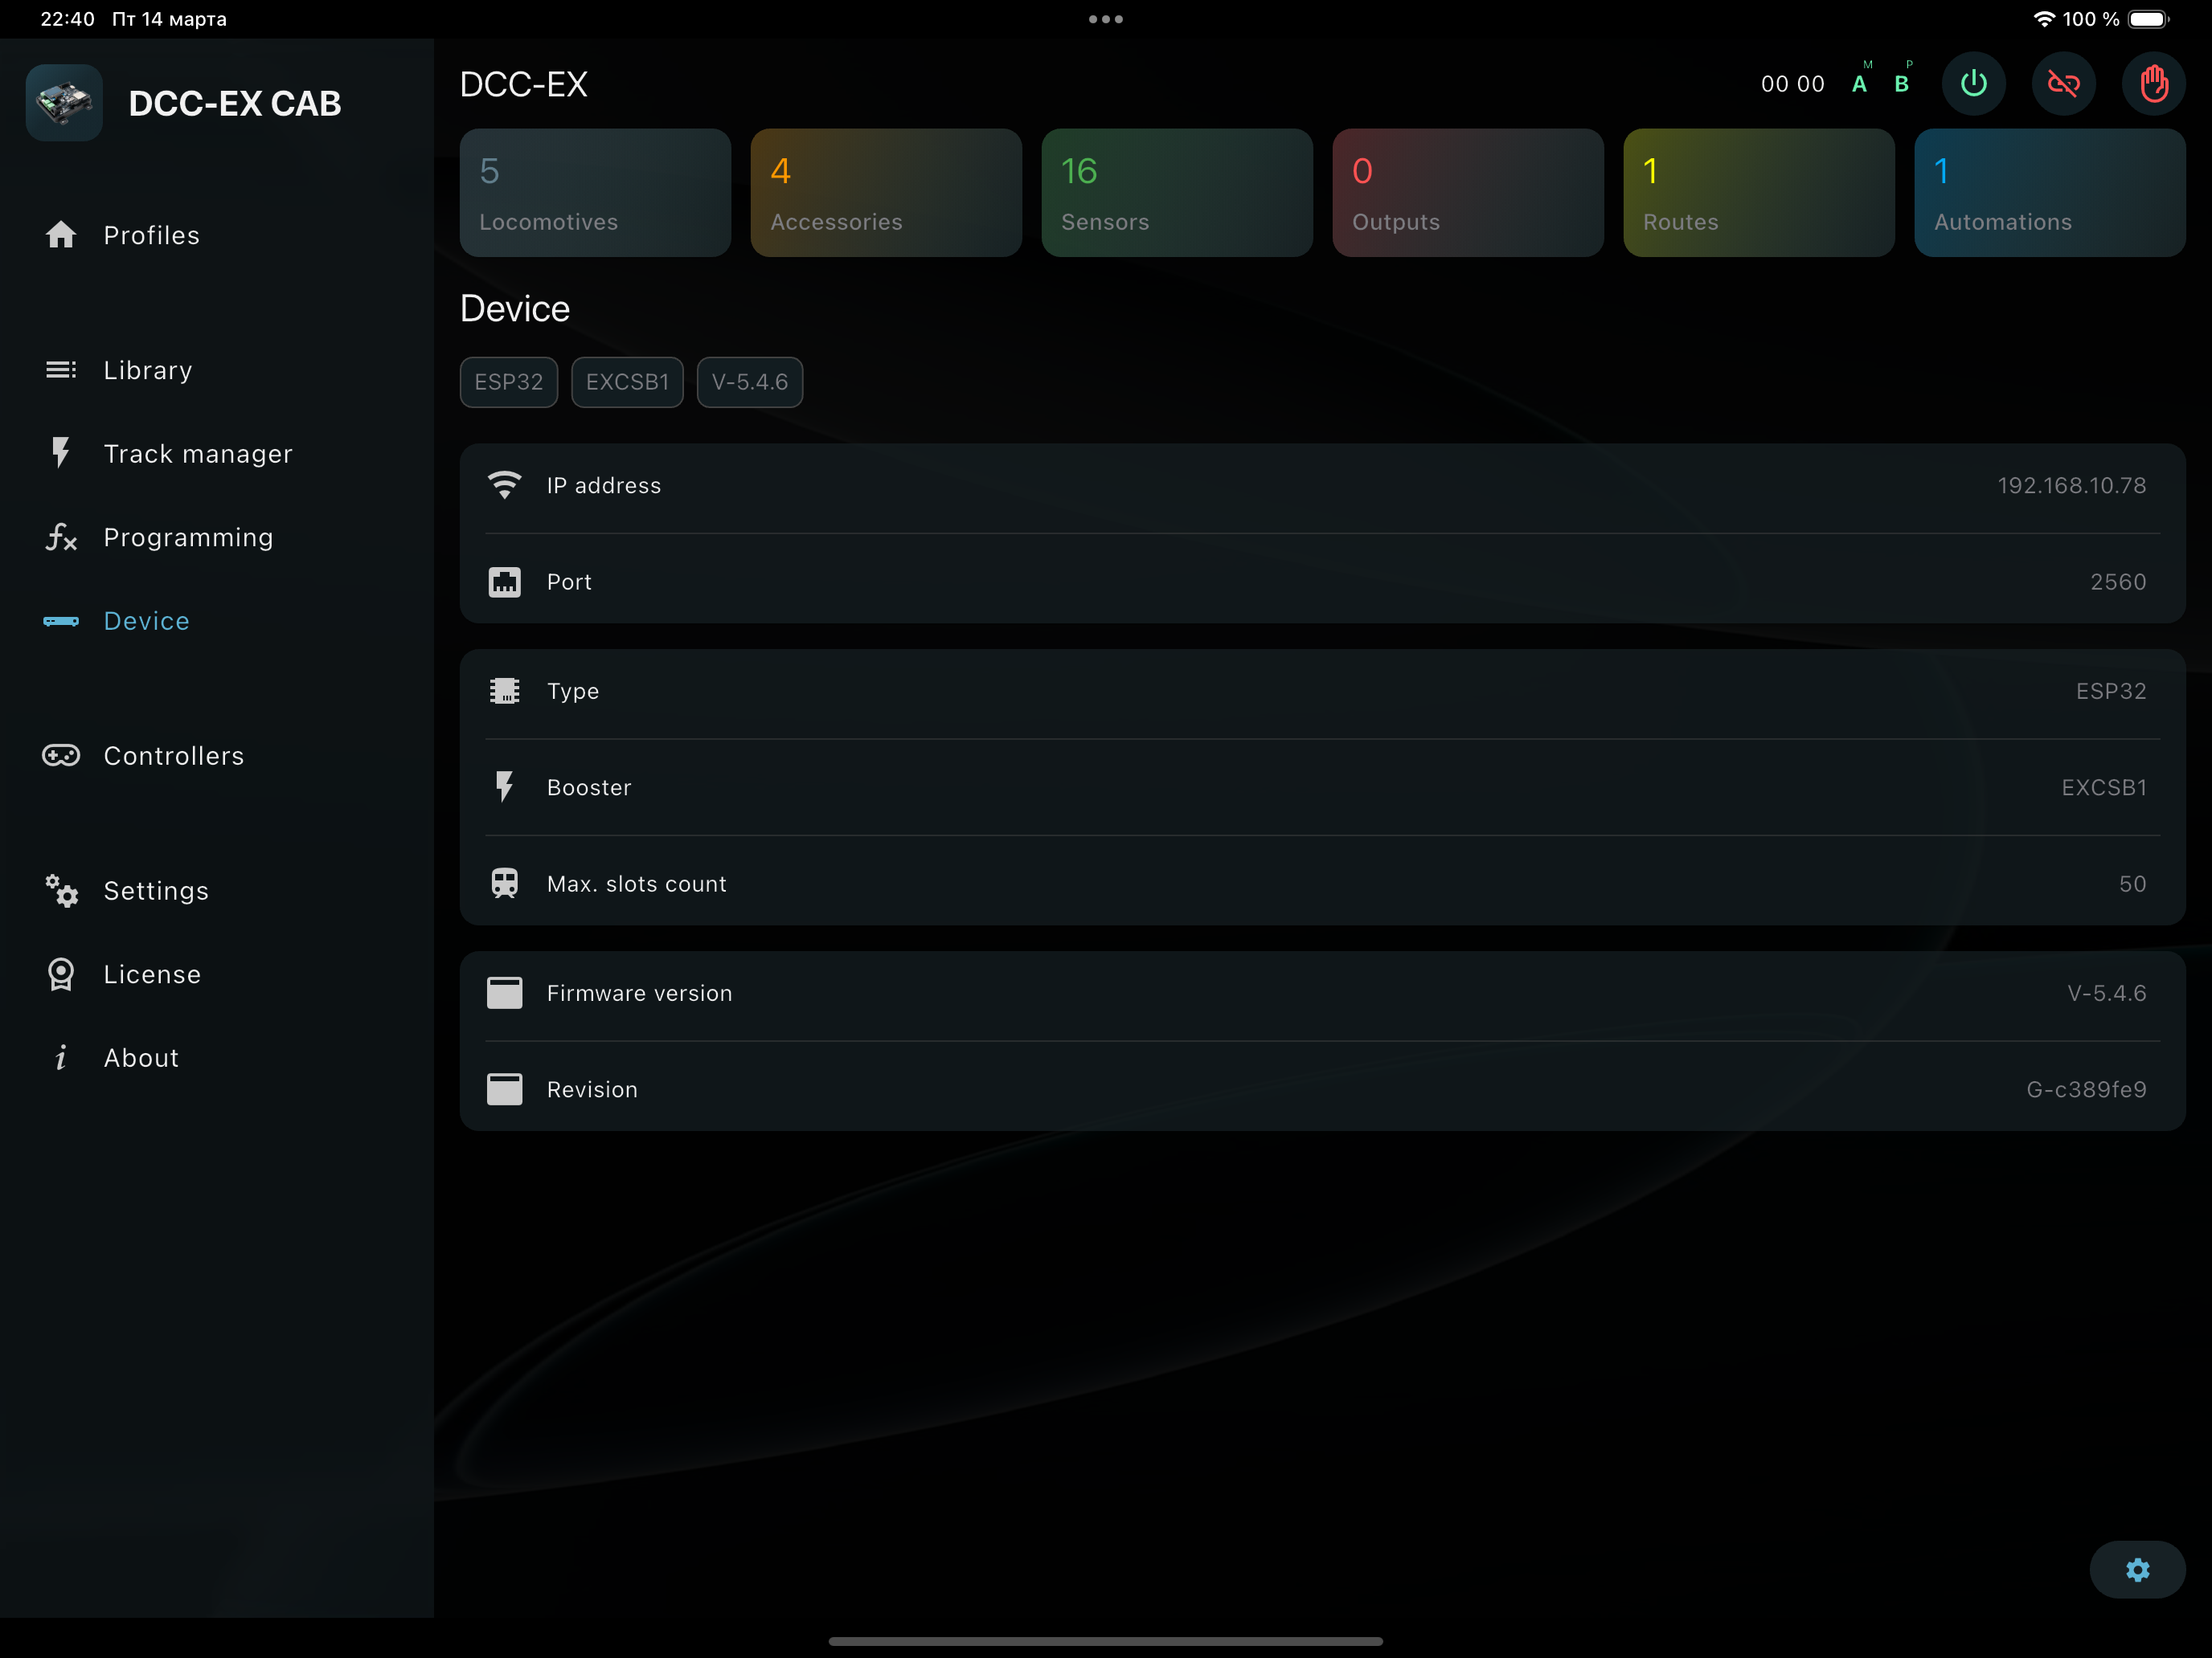Tap the battery status indicator
This screenshot has height=1658, width=2212.
coord(2148,19)
